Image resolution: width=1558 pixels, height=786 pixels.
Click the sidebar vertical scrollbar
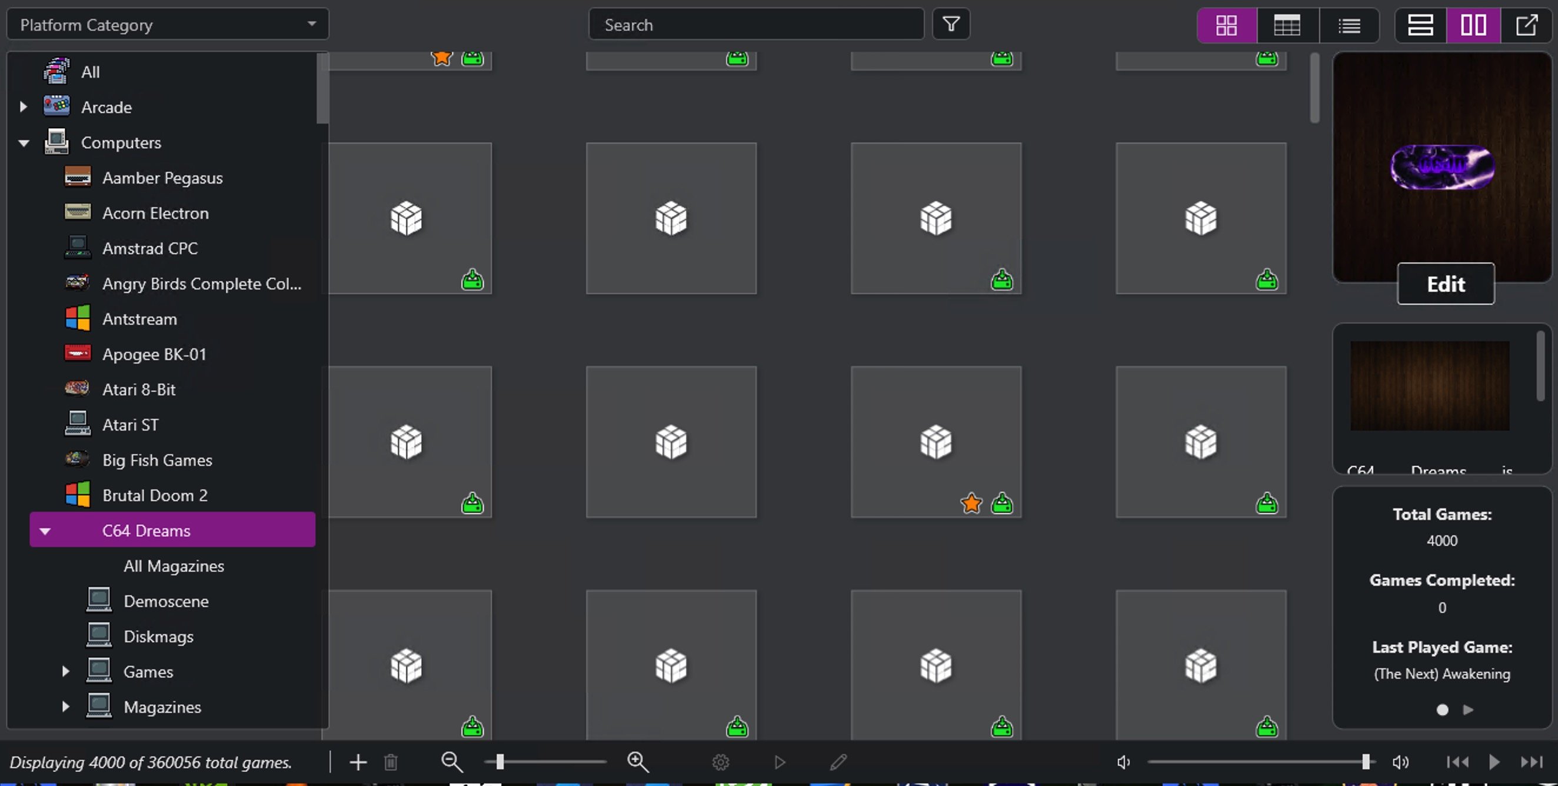pyautogui.click(x=322, y=88)
